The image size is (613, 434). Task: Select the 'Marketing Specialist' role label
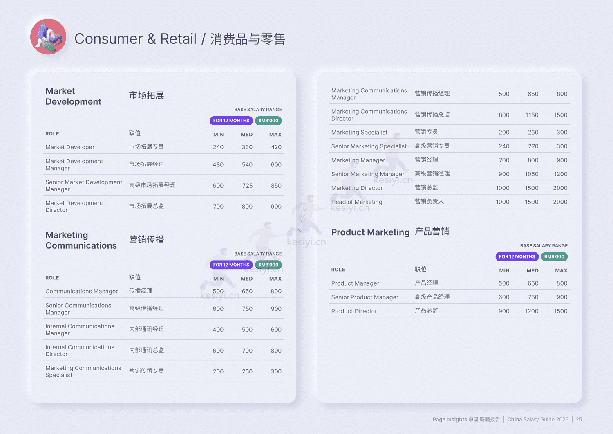click(x=359, y=133)
